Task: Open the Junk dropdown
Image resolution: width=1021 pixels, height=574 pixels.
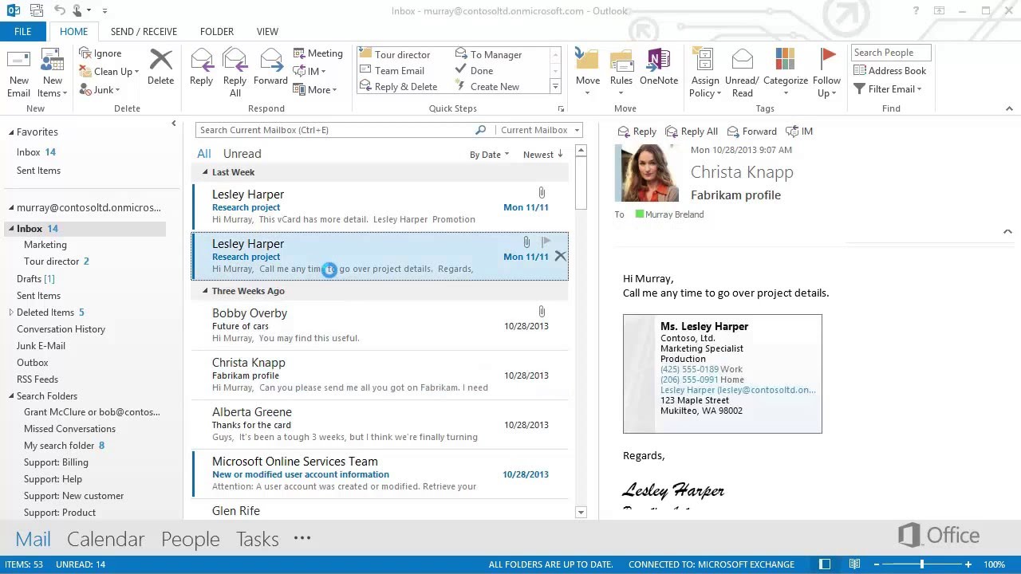Action: (100, 90)
